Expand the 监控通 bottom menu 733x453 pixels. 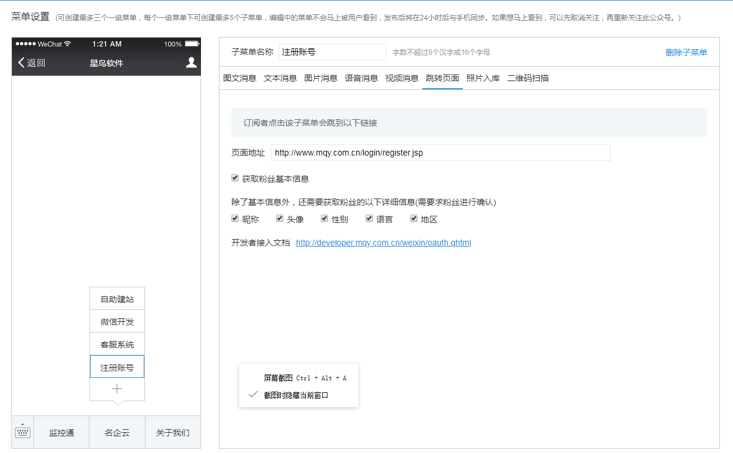click(x=61, y=433)
